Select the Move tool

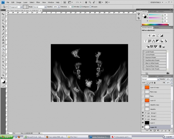tap(3, 14)
